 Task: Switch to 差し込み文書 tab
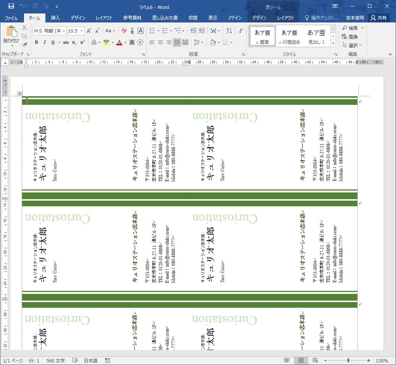click(x=165, y=18)
